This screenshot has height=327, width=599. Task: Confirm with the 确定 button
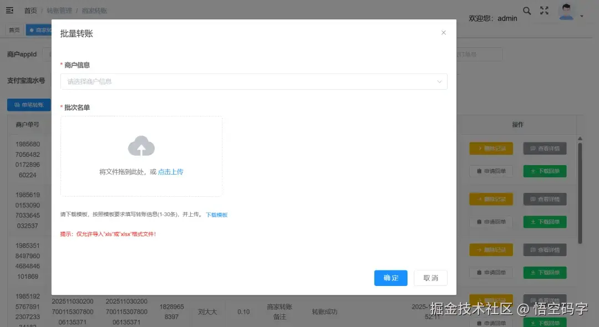pos(390,279)
